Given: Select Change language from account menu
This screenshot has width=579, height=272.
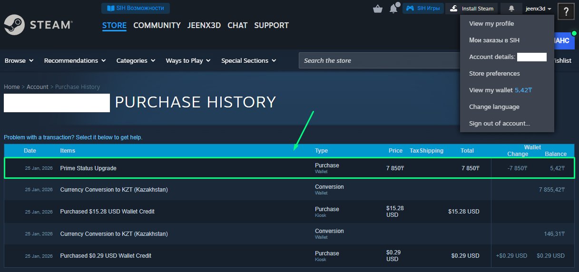Looking at the screenshot, I should [x=494, y=107].
